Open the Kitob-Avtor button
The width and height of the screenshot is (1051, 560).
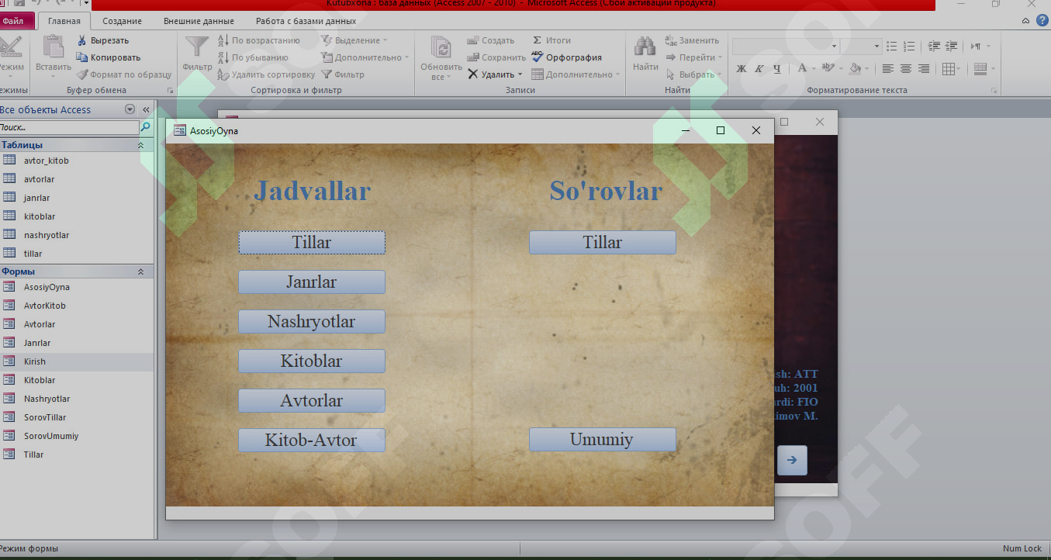(311, 441)
